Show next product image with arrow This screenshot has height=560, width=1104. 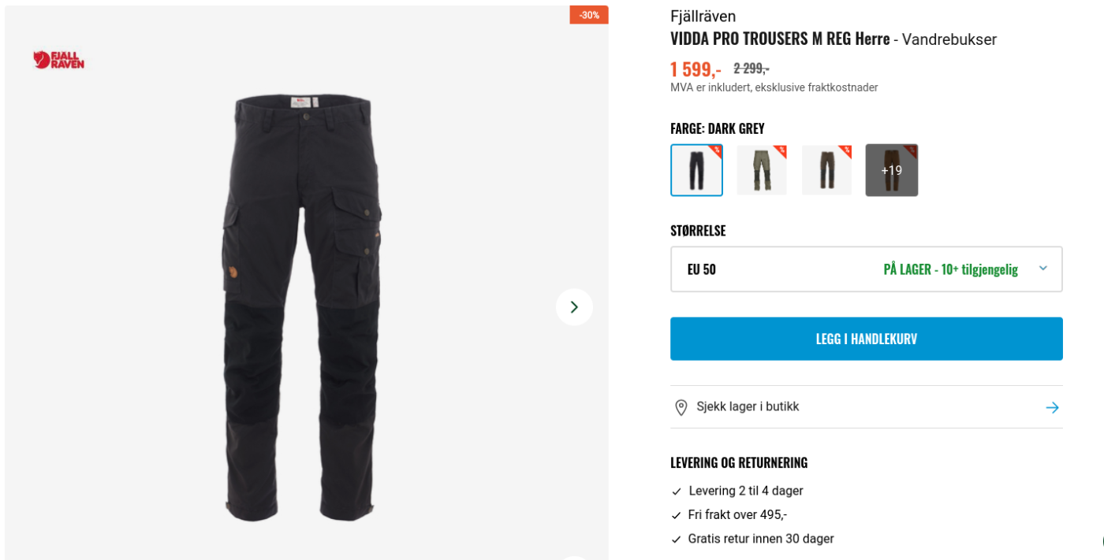(574, 307)
